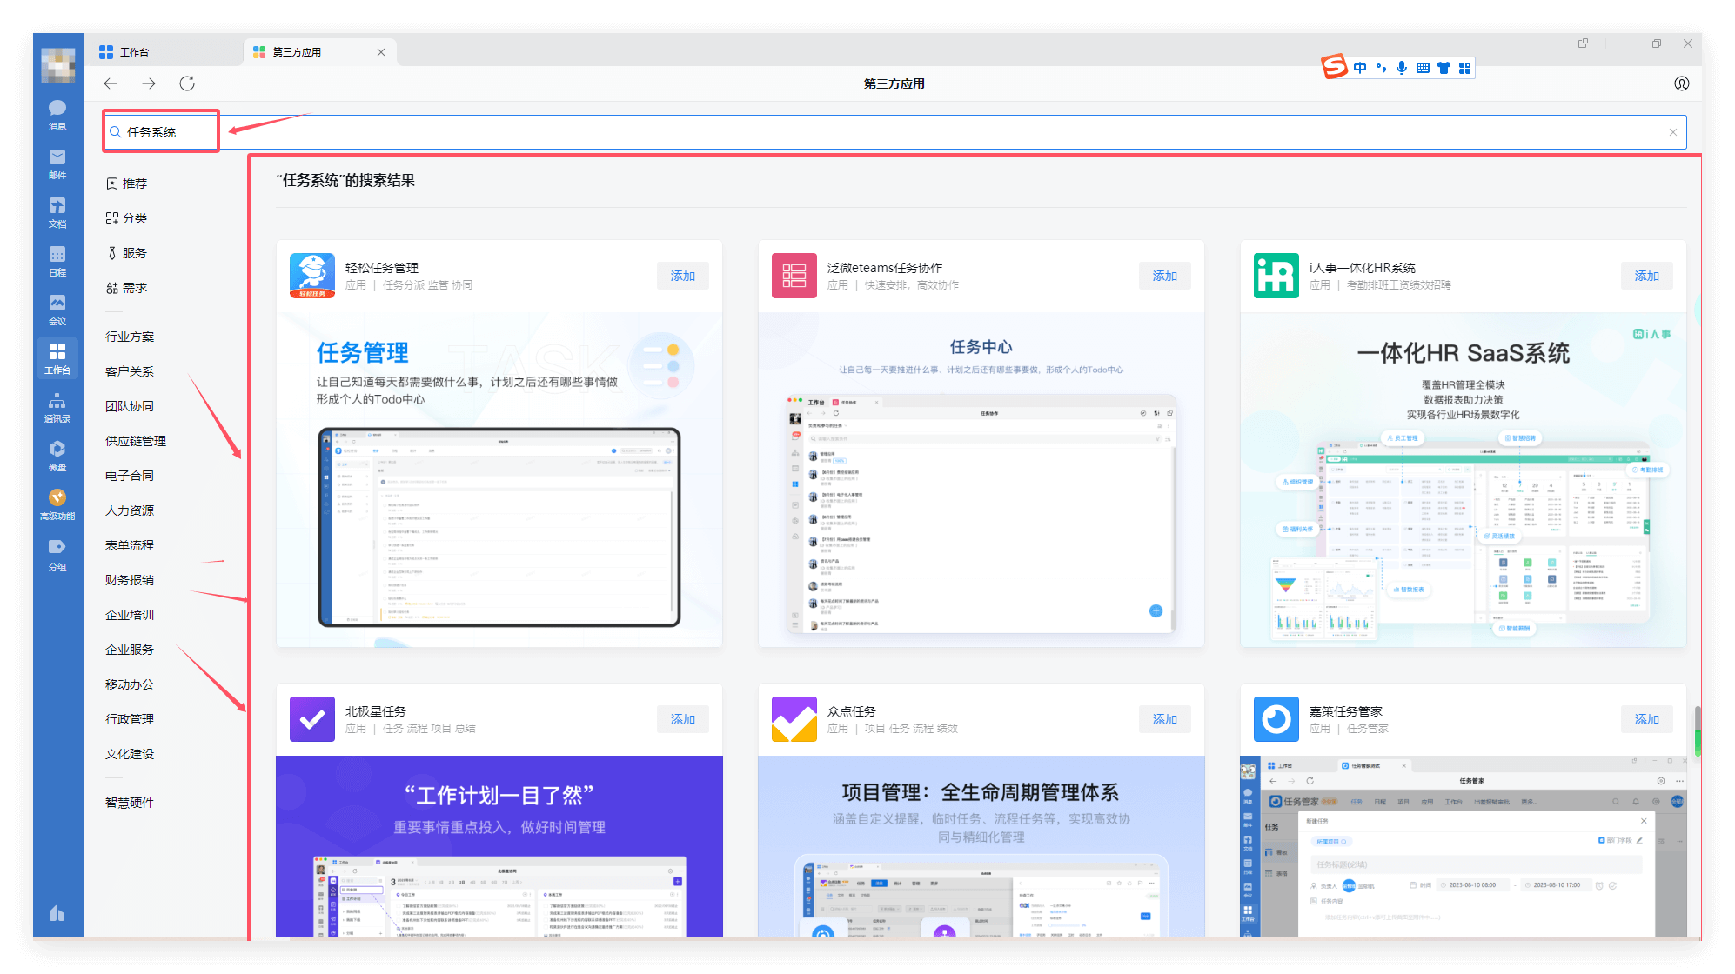
Task: Open 轻松任务管理 app icon
Action: (x=311, y=276)
